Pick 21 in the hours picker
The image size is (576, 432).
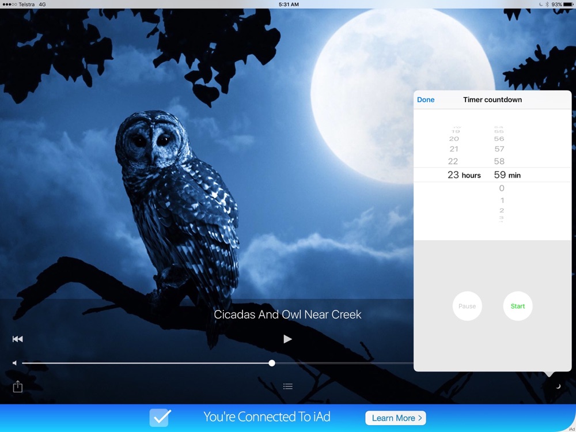[x=454, y=149]
